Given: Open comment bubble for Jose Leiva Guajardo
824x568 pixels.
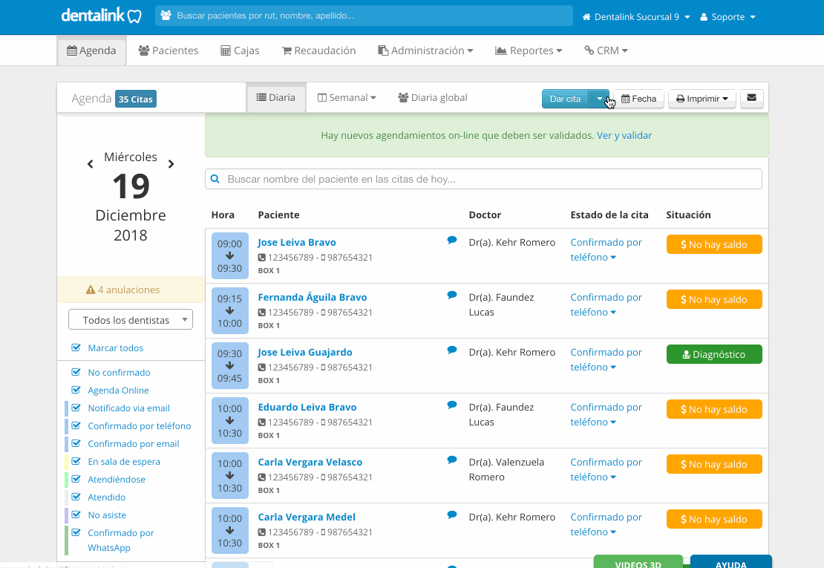Looking at the screenshot, I should pyautogui.click(x=452, y=350).
